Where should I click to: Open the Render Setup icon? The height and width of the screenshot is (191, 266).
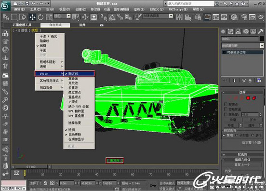click(x=244, y=17)
